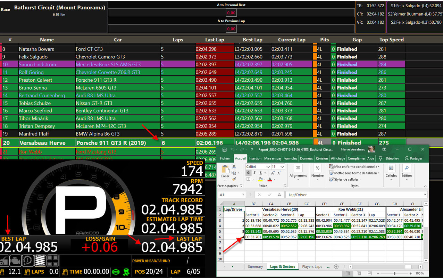Increase font size with large A icon
Screen dimensions: 443x278
(x=273, y=173)
